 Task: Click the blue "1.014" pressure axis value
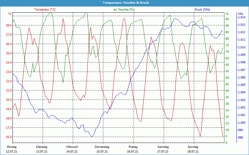[x=242, y=17]
